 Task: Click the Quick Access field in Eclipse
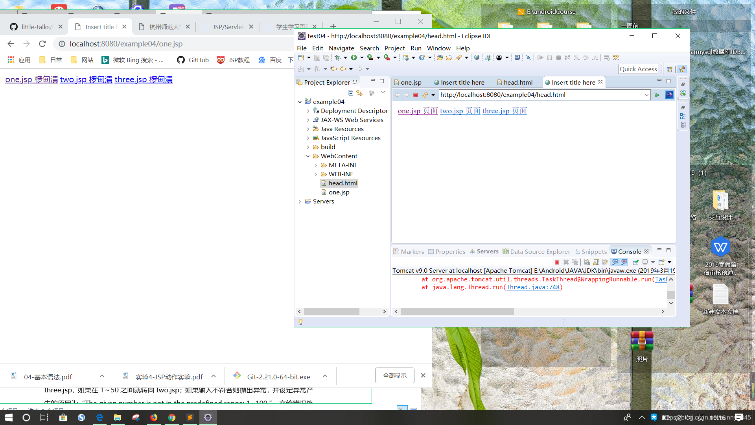pyautogui.click(x=638, y=69)
